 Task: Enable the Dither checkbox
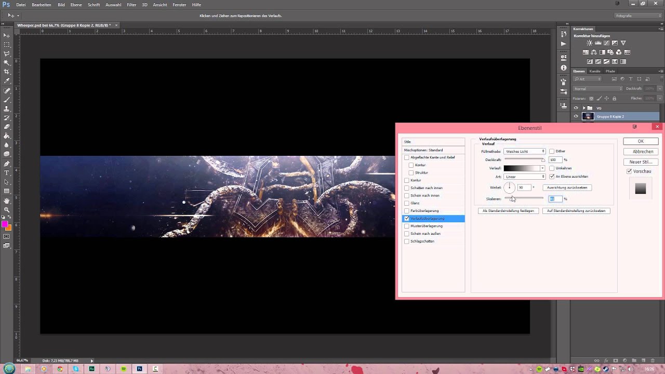tap(552, 151)
